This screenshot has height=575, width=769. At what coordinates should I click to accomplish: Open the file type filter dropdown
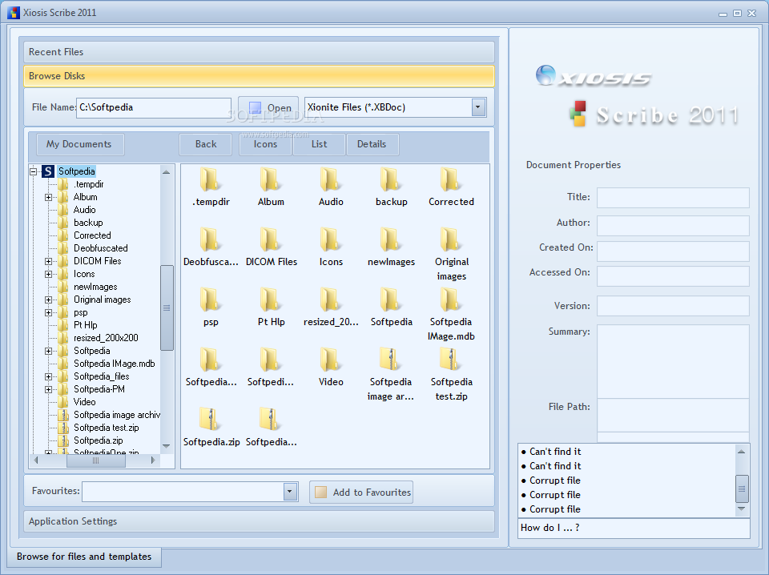(478, 107)
